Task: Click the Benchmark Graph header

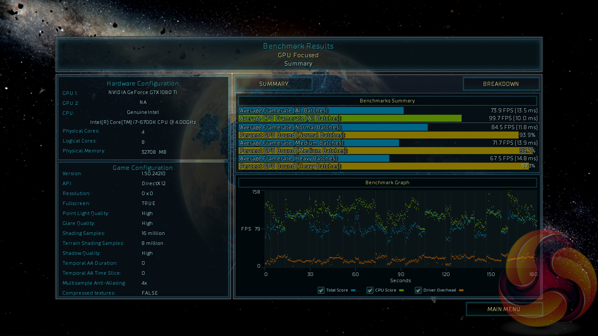Action: 387,183
